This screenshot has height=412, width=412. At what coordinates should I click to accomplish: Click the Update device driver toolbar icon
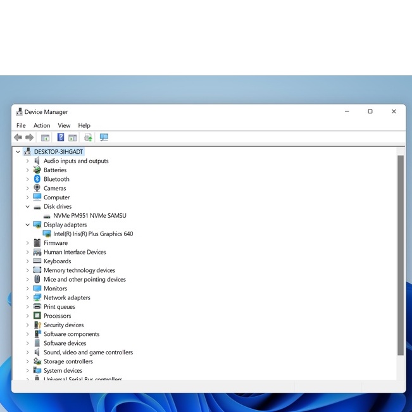(x=88, y=137)
